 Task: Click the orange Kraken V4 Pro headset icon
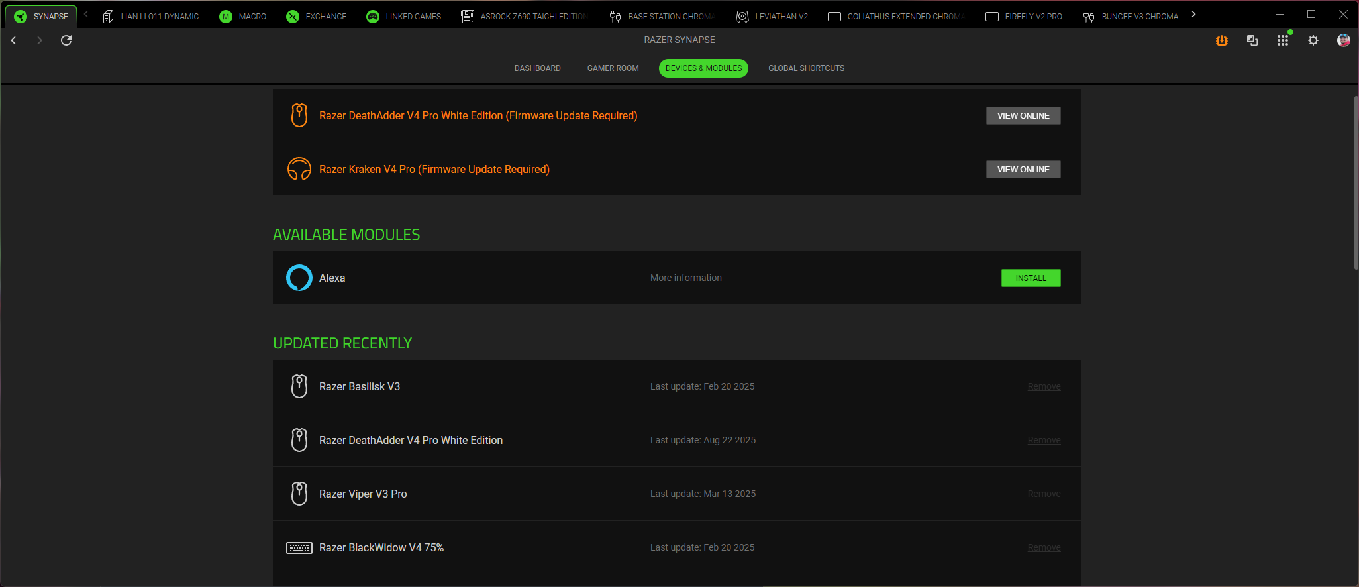point(299,169)
